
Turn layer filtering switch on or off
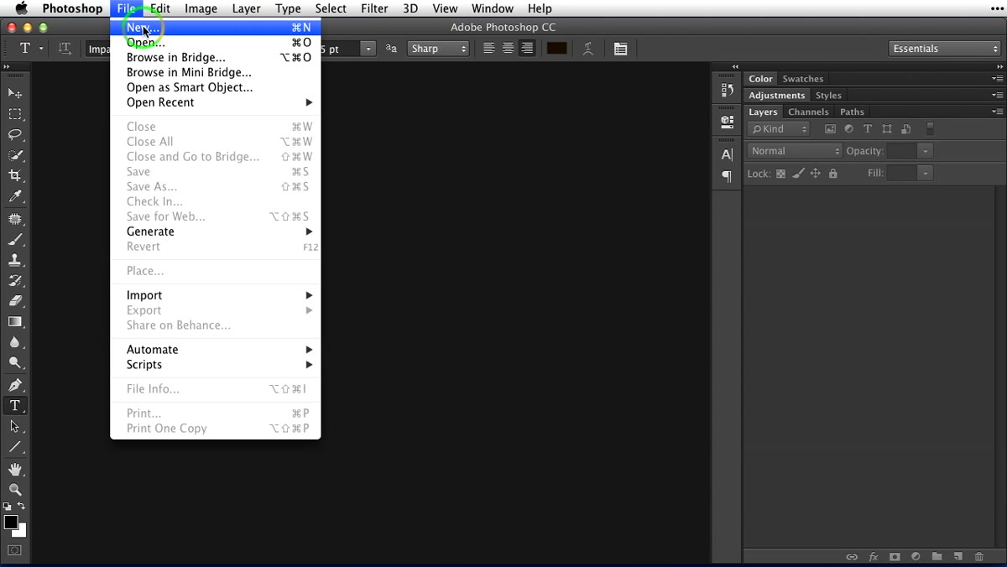coord(930,129)
